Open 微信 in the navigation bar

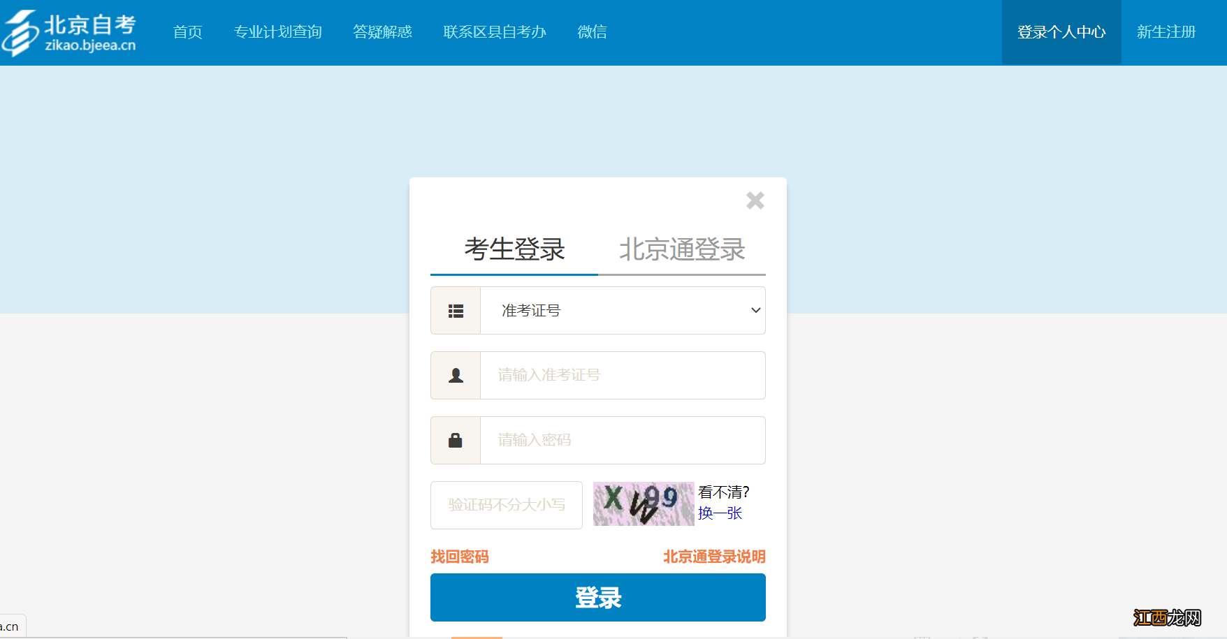click(x=592, y=32)
